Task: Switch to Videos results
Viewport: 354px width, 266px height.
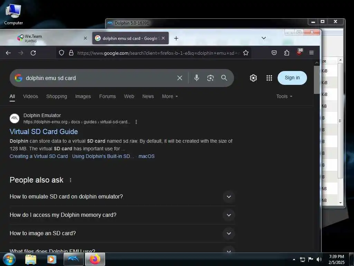Action: [30, 96]
